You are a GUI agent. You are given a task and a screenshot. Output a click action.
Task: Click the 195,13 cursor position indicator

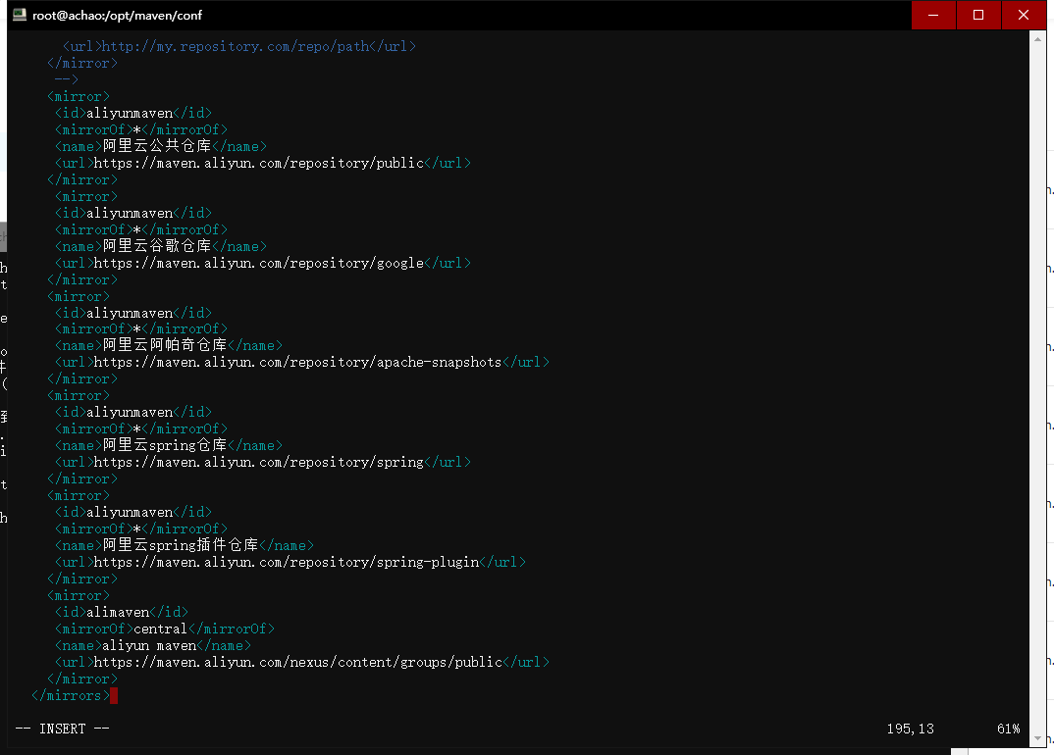(910, 729)
